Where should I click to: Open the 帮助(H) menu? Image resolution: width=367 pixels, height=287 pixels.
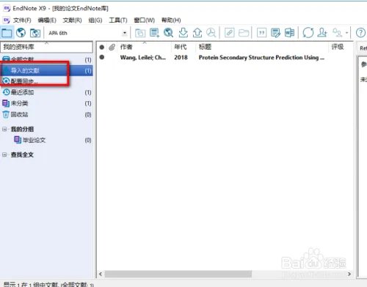click(x=171, y=20)
